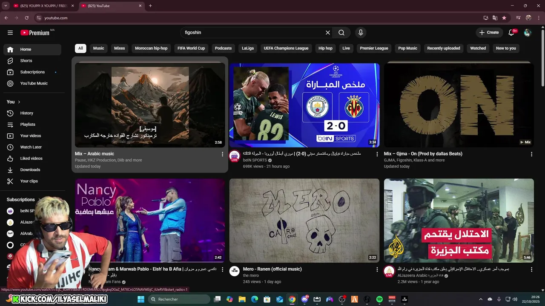Select the Podcasts filter chip
The image size is (545, 306).
(x=223, y=48)
